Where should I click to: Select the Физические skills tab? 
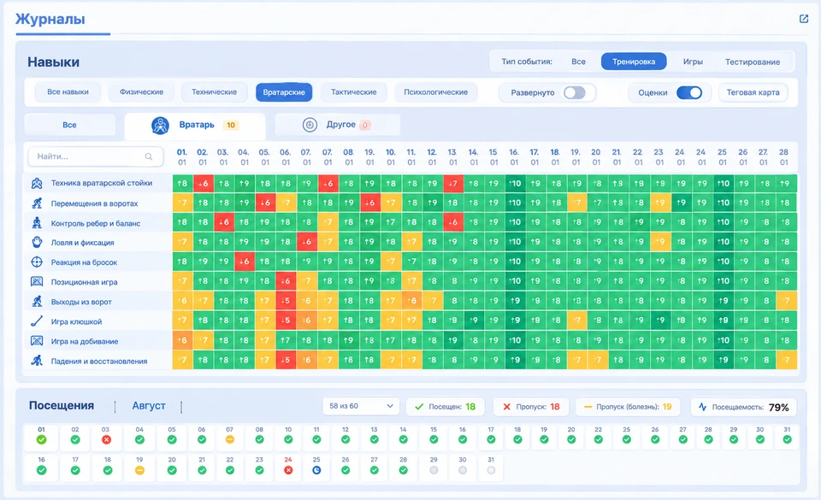[x=141, y=92]
